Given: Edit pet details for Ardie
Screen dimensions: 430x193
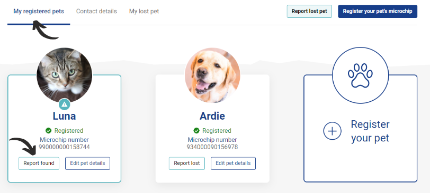Looking at the screenshot, I should pyautogui.click(x=233, y=163).
